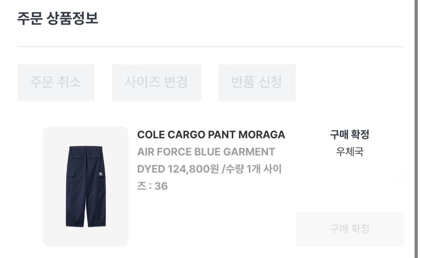Select the 반품 신청 button

pyautogui.click(x=257, y=82)
